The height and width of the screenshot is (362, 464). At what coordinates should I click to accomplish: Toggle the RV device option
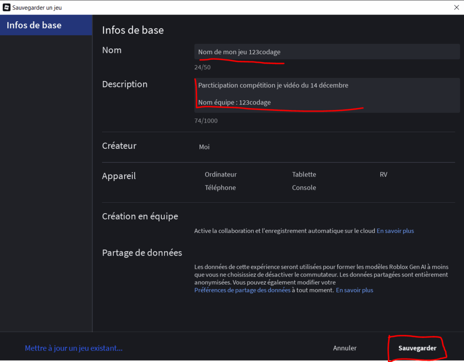(383, 174)
